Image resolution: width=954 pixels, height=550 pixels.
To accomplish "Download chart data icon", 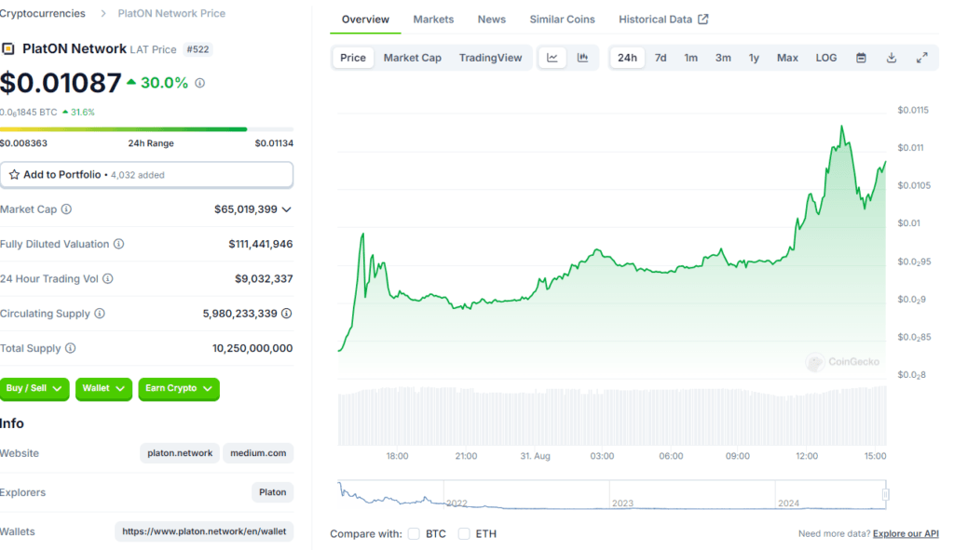I will 892,58.
